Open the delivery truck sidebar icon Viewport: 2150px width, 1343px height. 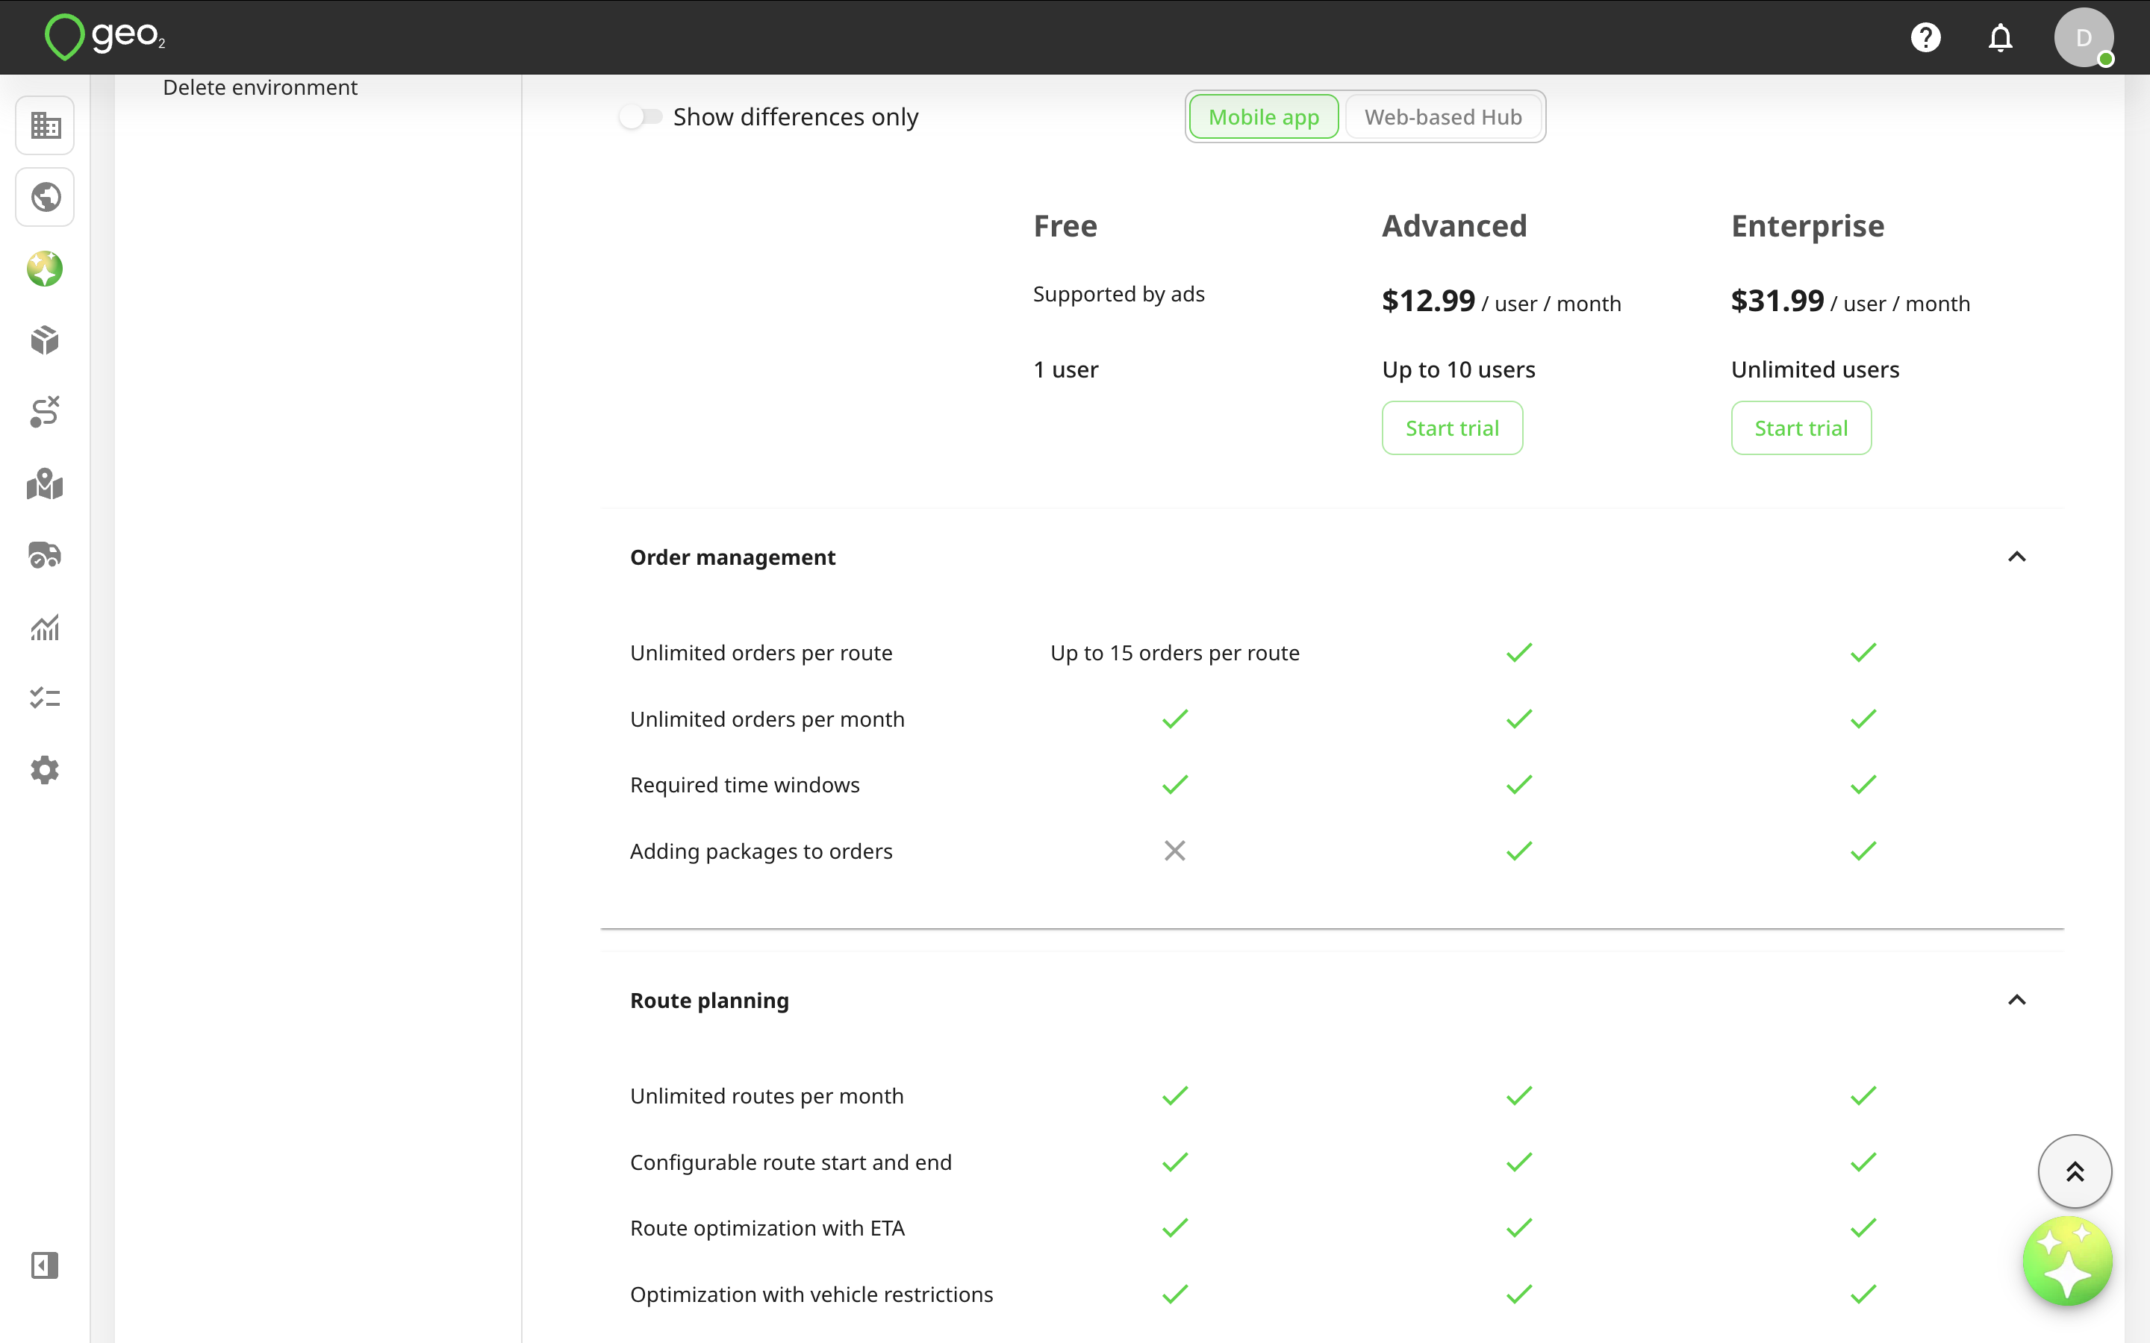coord(46,555)
